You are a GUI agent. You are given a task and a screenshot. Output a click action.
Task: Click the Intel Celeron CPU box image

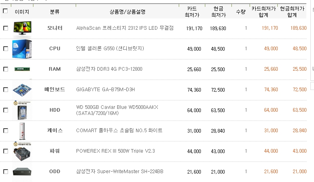[22, 49]
